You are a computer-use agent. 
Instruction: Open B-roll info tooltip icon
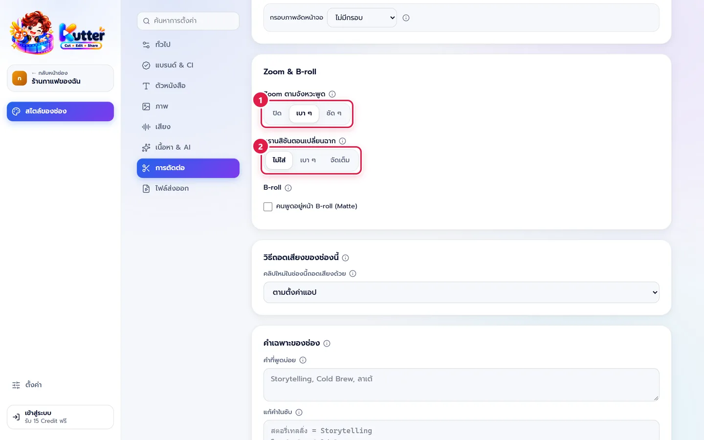(288, 188)
